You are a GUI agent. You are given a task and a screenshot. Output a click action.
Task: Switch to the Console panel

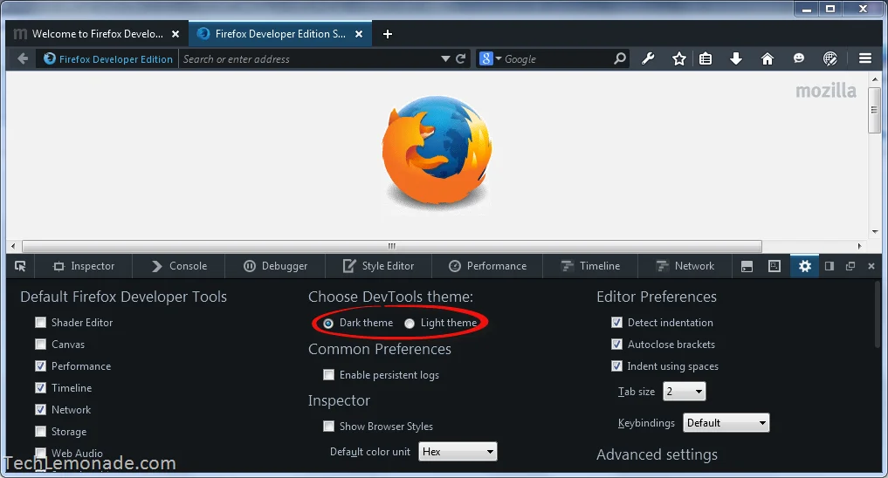179,266
